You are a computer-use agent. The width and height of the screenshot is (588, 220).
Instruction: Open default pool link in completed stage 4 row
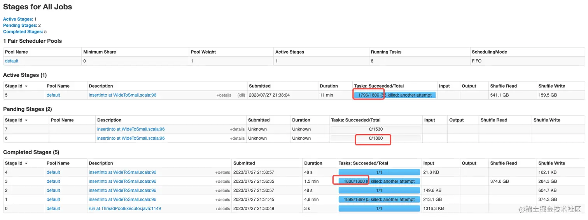pos(53,172)
